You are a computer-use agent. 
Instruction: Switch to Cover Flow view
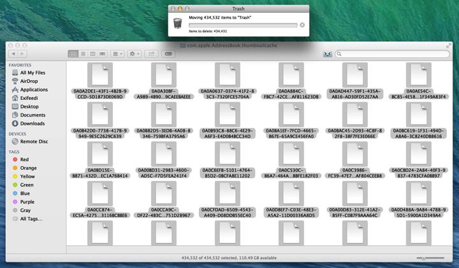(103, 53)
